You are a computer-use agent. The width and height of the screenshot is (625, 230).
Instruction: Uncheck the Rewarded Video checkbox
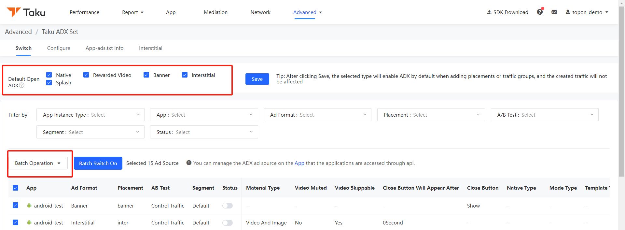pos(86,75)
